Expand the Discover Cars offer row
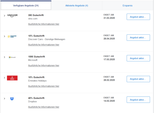The image size is (154, 113). coord(4,36)
